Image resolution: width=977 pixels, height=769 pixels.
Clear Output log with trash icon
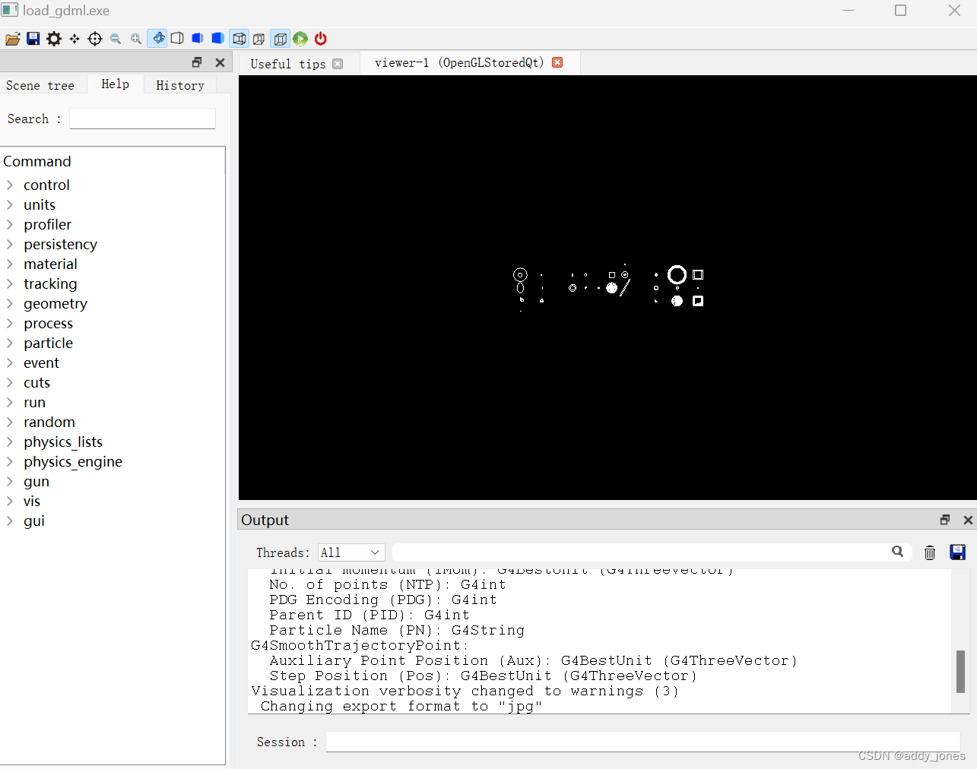click(929, 552)
